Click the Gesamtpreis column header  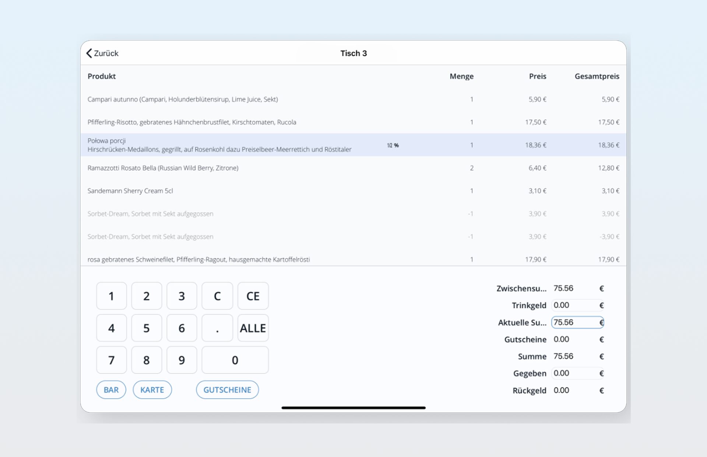point(597,76)
